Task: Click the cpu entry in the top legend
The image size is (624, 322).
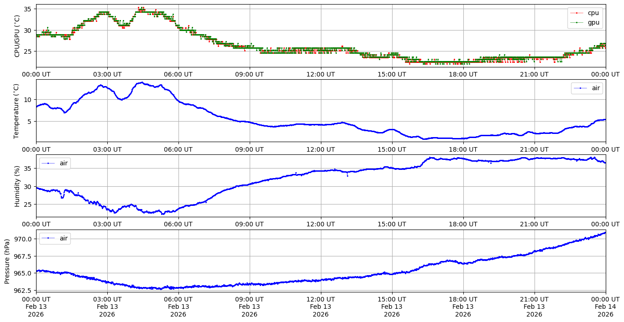Action: coord(593,13)
